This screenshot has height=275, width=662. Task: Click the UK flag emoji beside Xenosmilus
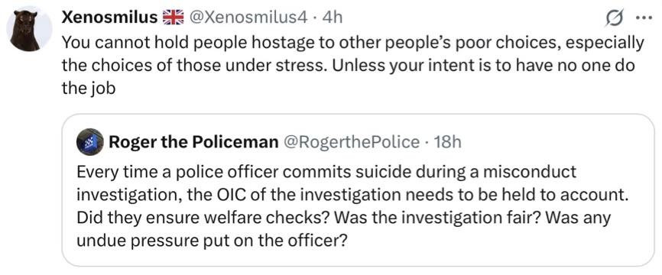174,18
